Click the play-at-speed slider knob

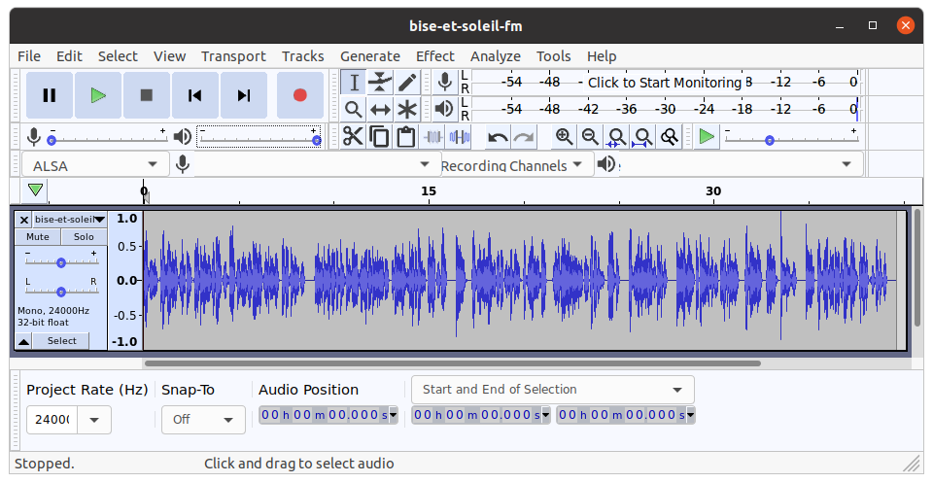point(770,140)
